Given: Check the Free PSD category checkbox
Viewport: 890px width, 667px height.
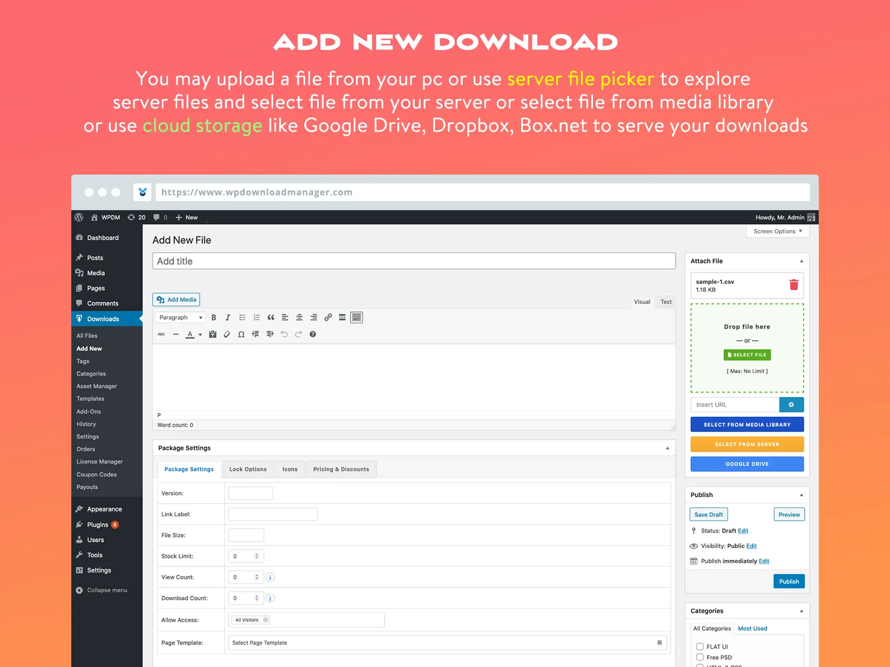Looking at the screenshot, I should [x=699, y=657].
